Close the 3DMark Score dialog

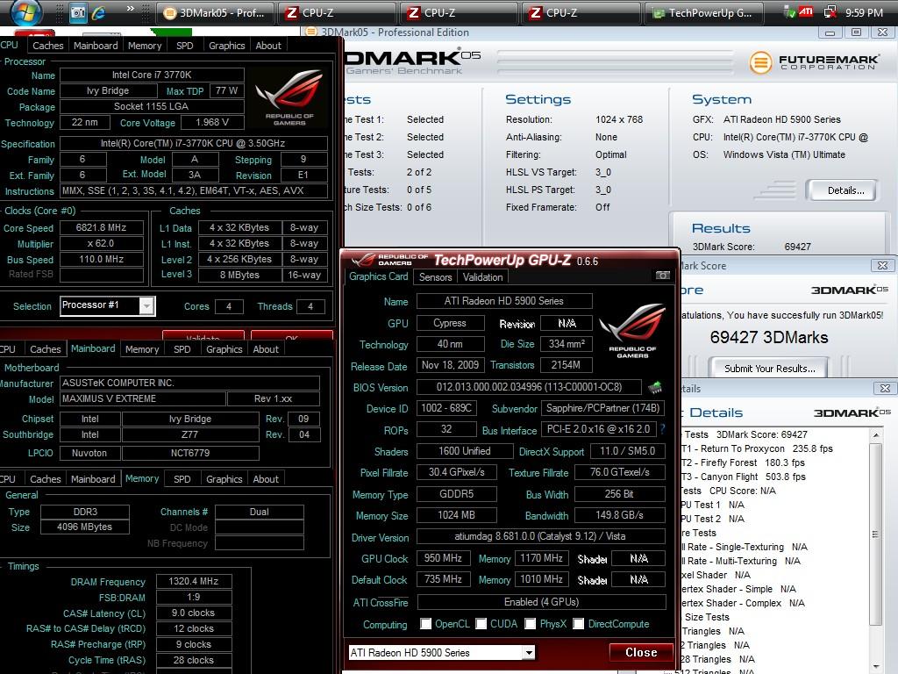[882, 265]
